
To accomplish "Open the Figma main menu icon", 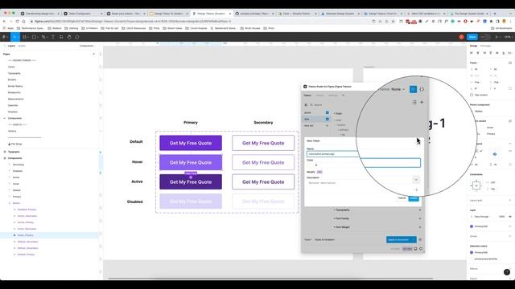I will (x=5, y=37).
